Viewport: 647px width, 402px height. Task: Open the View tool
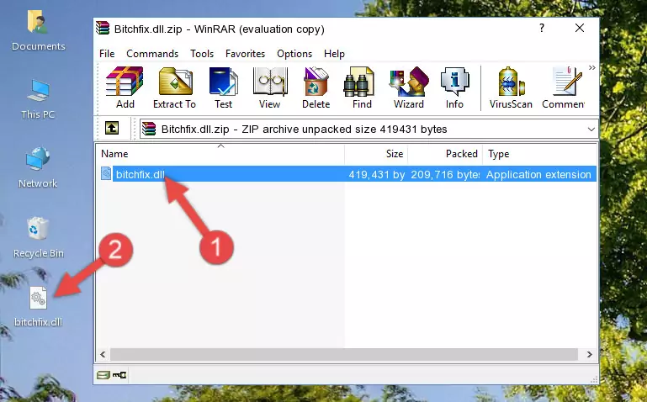(x=270, y=87)
